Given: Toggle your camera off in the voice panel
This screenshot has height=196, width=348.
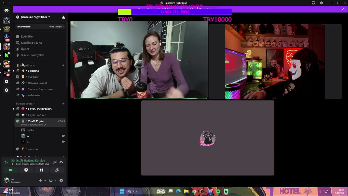Looking at the screenshot, I should tap(11, 170).
